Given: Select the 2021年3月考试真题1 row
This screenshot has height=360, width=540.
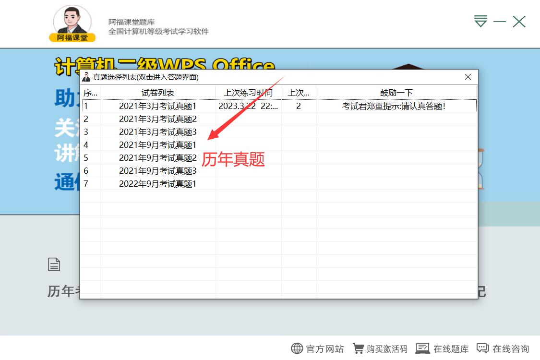Looking at the screenshot, I should [x=157, y=106].
